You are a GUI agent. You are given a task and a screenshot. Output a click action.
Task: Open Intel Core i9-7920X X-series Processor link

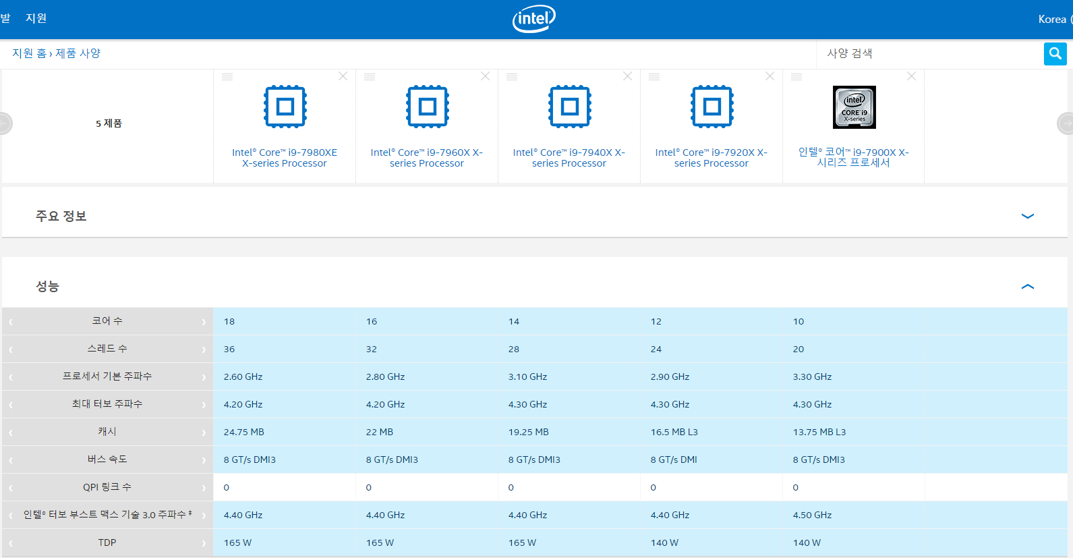712,158
